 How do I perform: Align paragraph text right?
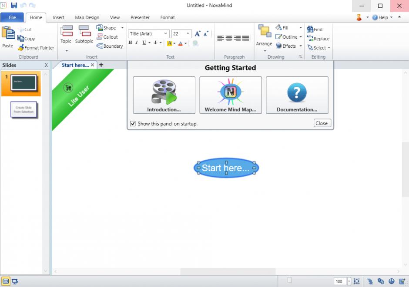click(238, 38)
